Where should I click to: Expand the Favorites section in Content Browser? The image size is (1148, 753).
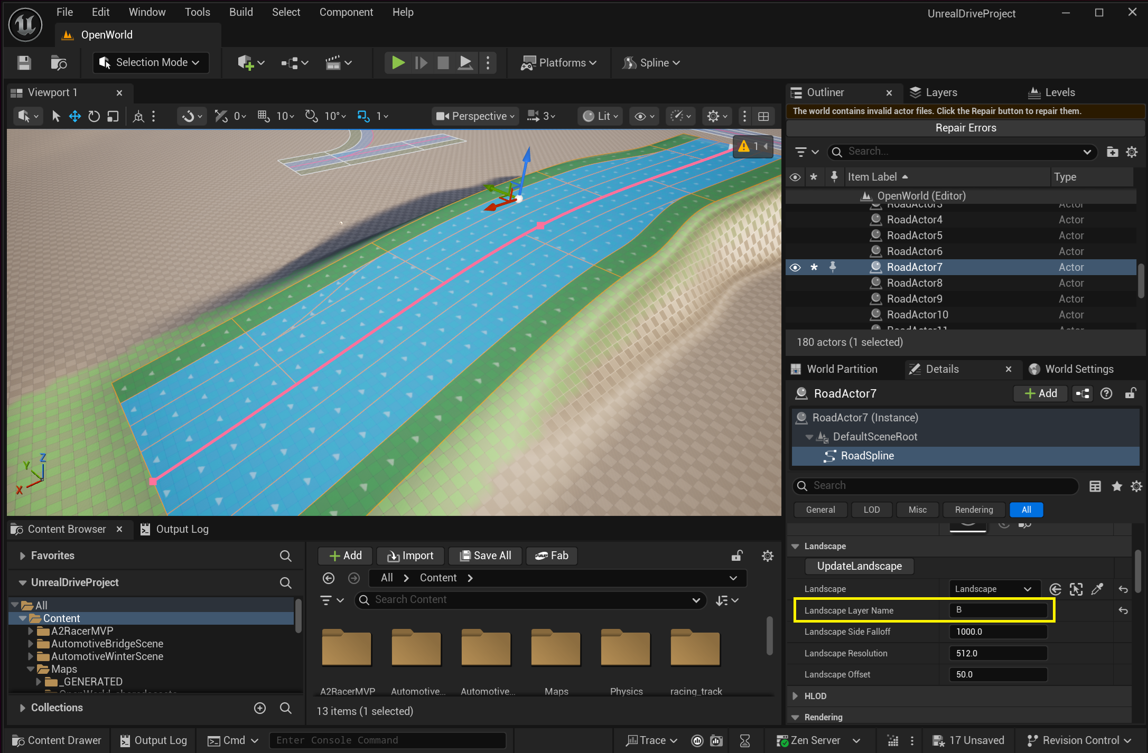click(22, 556)
